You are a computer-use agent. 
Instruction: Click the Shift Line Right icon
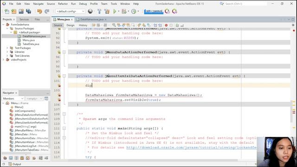tap(160, 25)
